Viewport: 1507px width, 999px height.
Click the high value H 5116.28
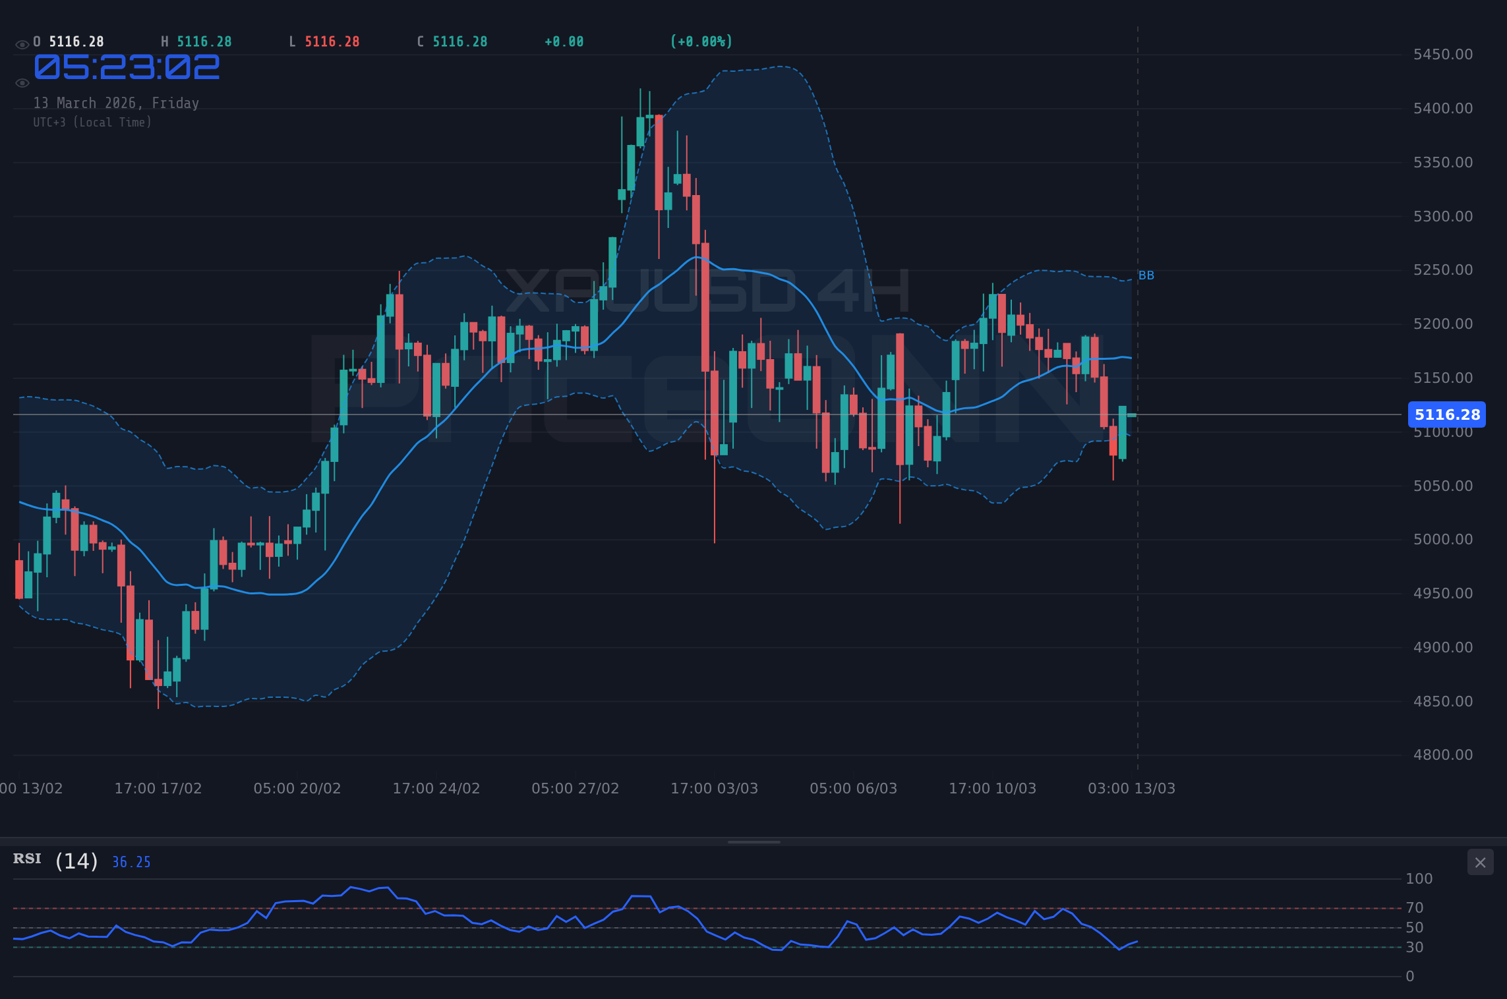point(196,42)
